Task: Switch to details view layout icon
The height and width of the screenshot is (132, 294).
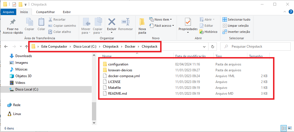Action: pyautogui.click(x=283, y=128)
